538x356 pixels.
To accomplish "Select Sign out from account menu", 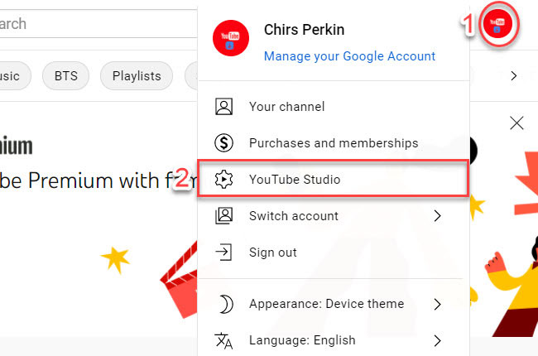I will (x=272, y=252).
